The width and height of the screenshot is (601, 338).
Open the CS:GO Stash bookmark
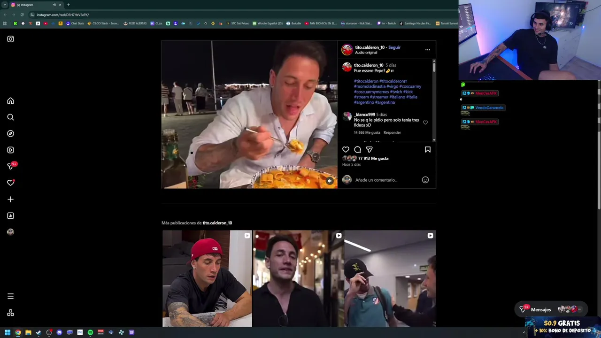coord(103,23)
